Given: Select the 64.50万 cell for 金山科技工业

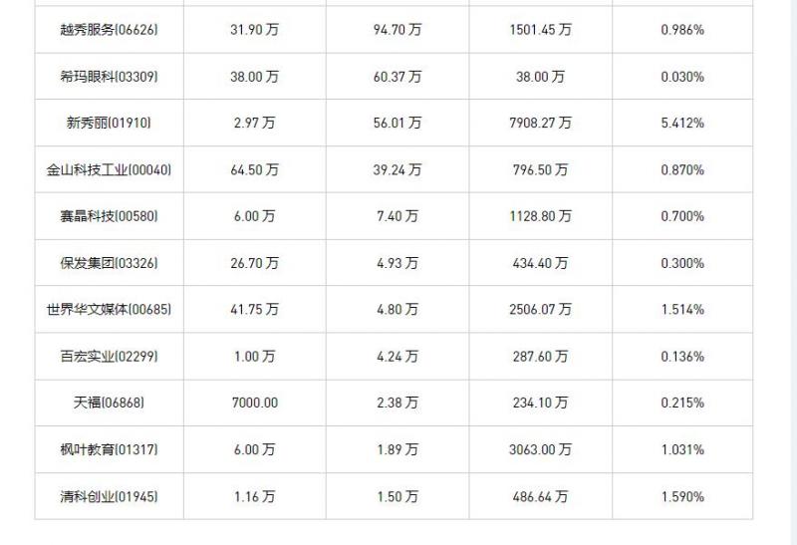Looking at the screenshot, I should pos(254,170).
